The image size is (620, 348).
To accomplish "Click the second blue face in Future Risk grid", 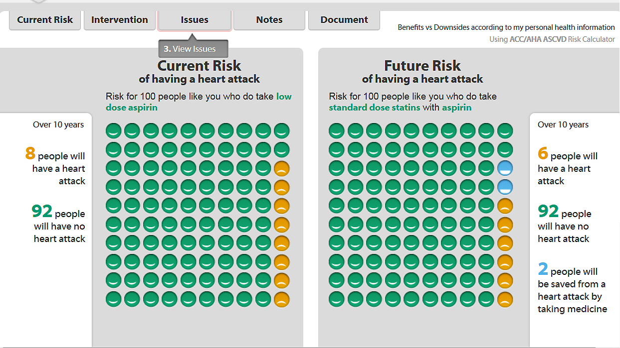I will (x=505, y=187).
